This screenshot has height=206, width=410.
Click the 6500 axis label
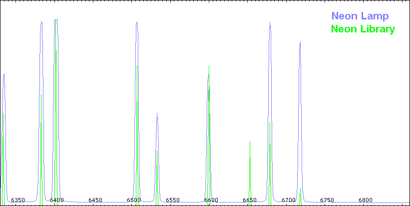[x=134, y=200]
